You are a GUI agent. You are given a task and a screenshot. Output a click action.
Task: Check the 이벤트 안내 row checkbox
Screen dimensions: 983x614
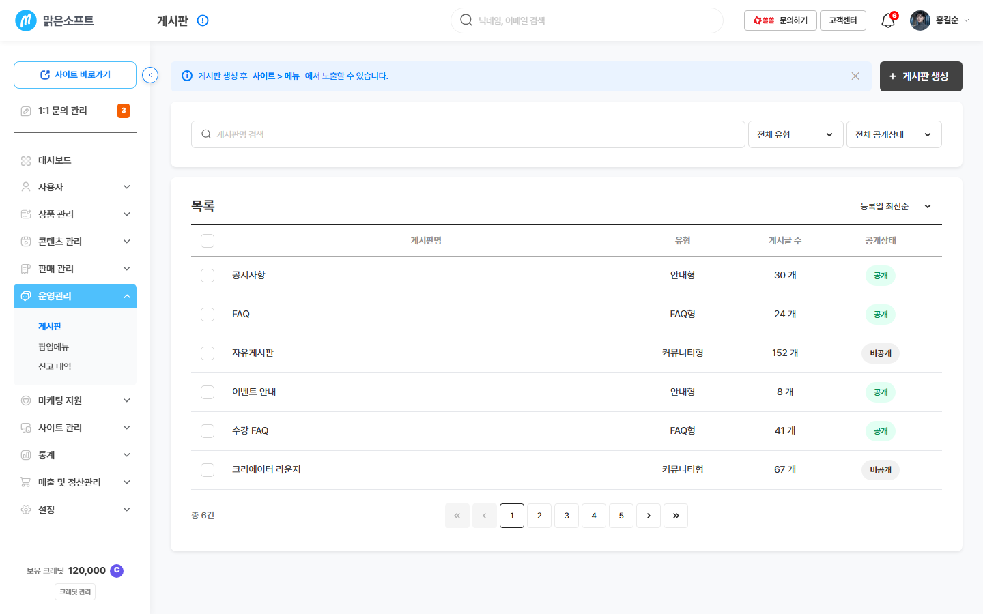click(208, 392)
